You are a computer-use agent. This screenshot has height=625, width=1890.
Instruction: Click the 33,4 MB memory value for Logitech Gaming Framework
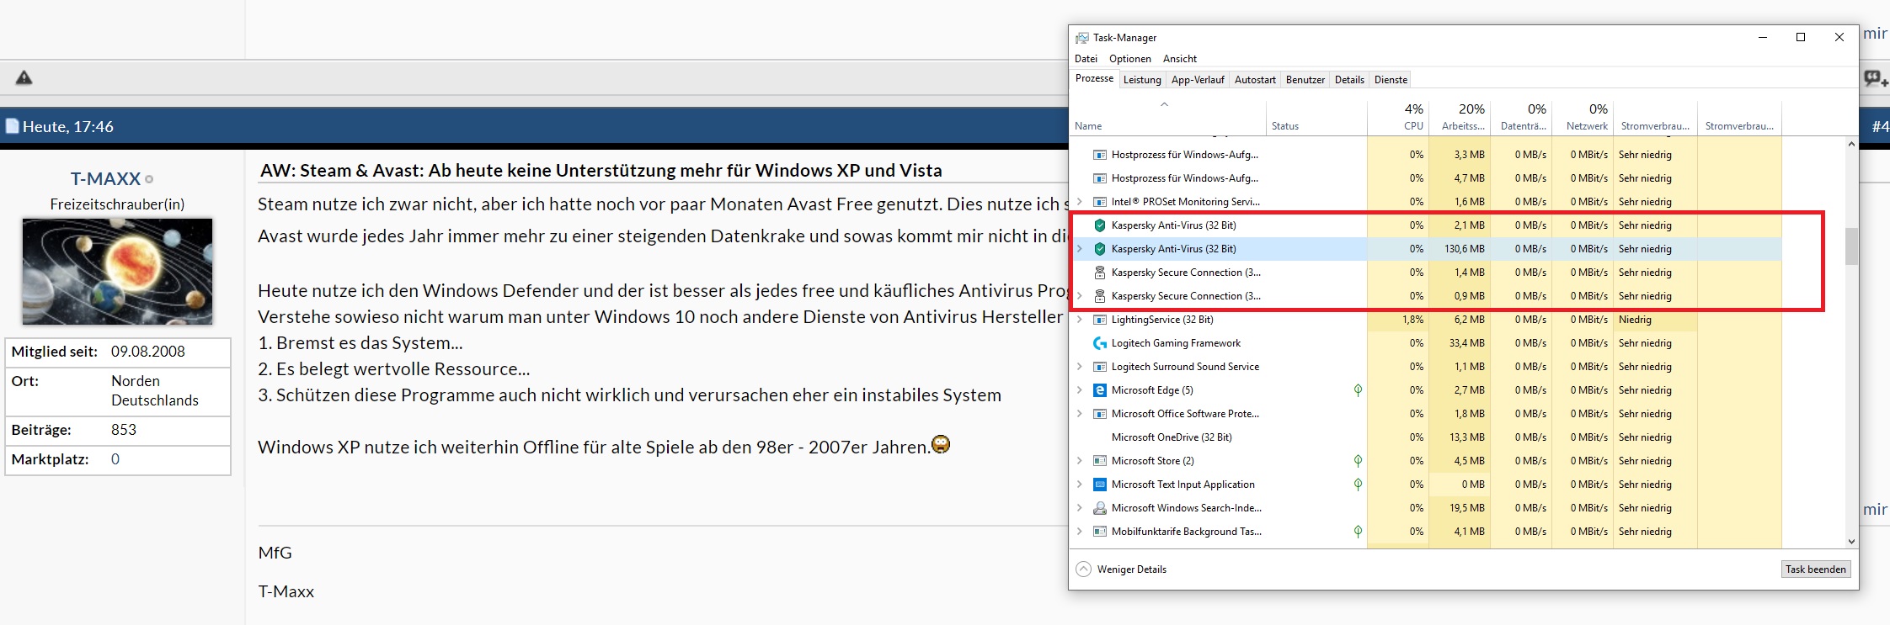click(1467, 343)
